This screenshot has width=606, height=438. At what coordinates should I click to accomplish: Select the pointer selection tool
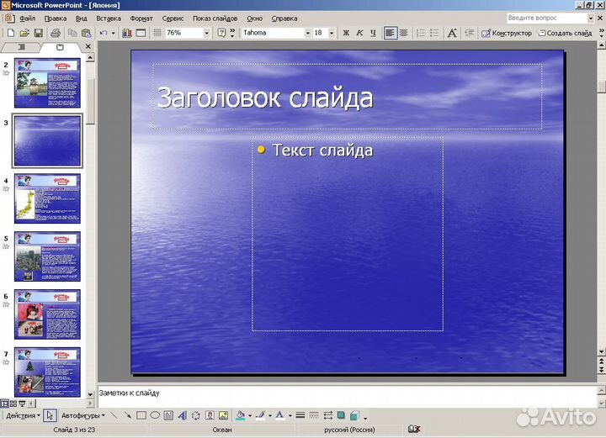click(50, 415)
